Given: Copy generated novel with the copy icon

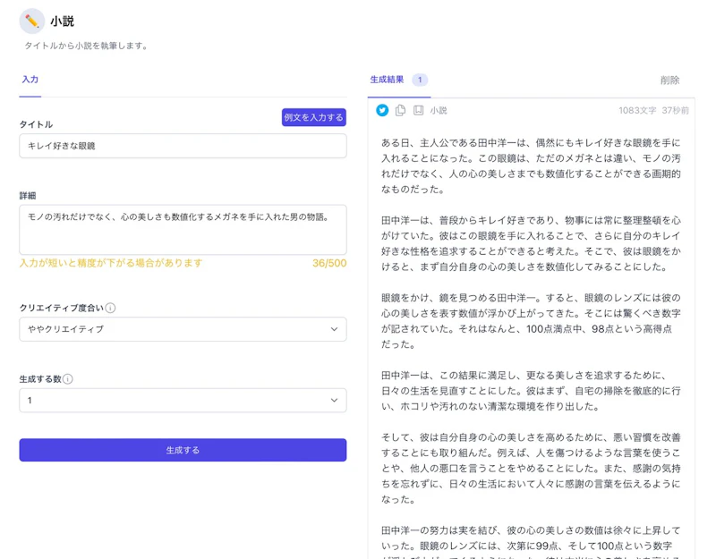Looking at the screenshot, I should point(400,110).
